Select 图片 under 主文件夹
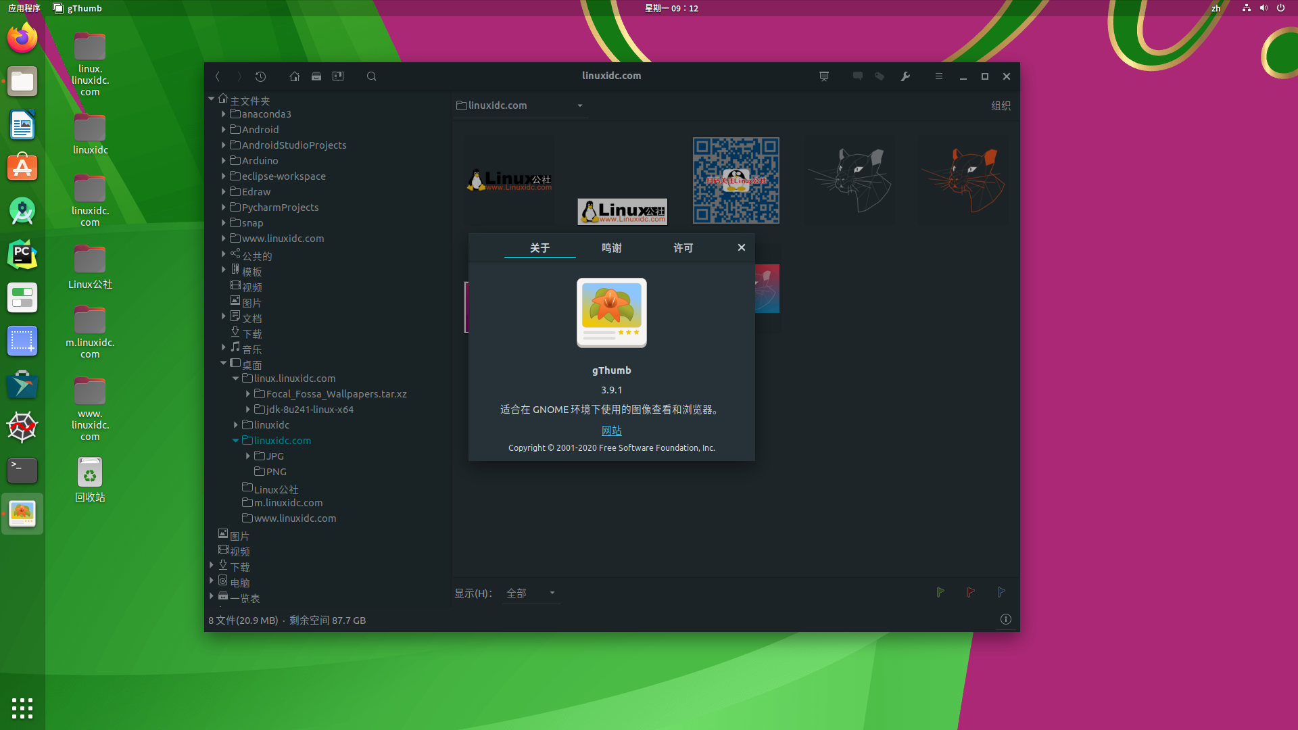The height and width of the screenshot is (730, 1298). [245, 302]
